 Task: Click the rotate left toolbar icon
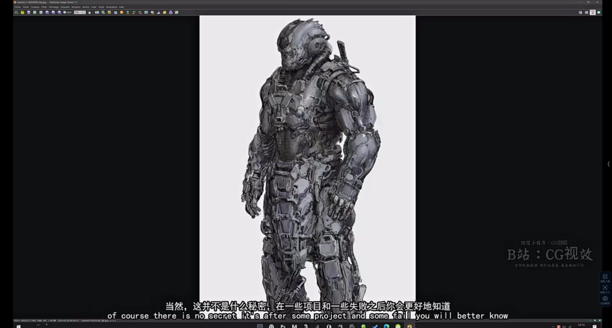[134, 13]
